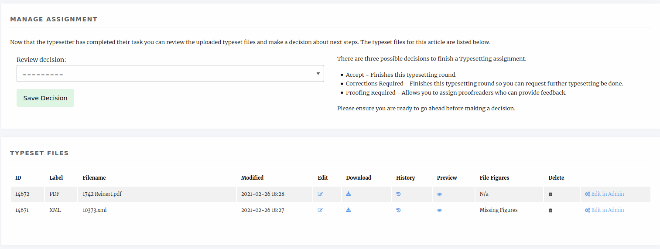Screen dimensions: 660x249
Task: Click edit icon for 10373.xml
Action: point(320,210)
